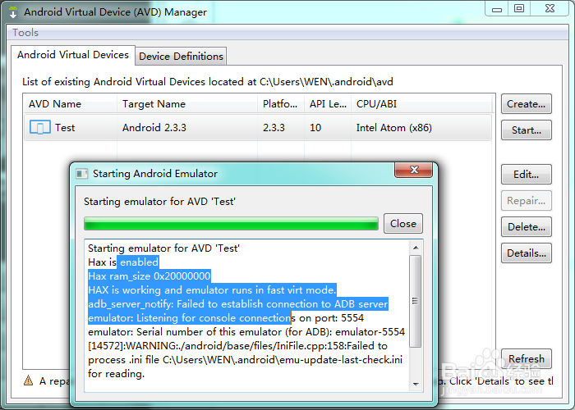Click the Details... button

click(x=527, y=253)
